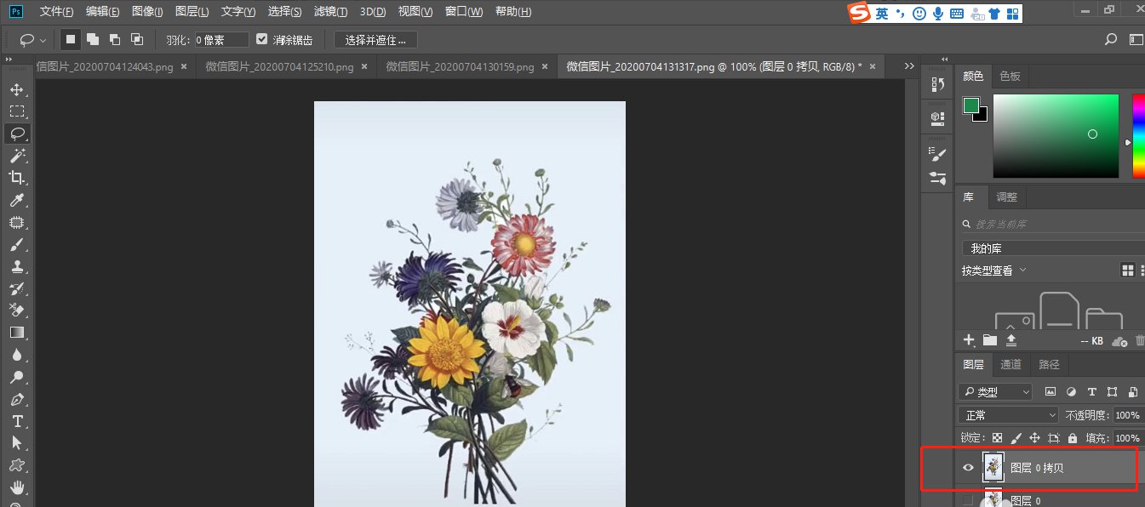Select the Crop tool
This screenshot has height=507, width=1145.
(x=19, y=178)
